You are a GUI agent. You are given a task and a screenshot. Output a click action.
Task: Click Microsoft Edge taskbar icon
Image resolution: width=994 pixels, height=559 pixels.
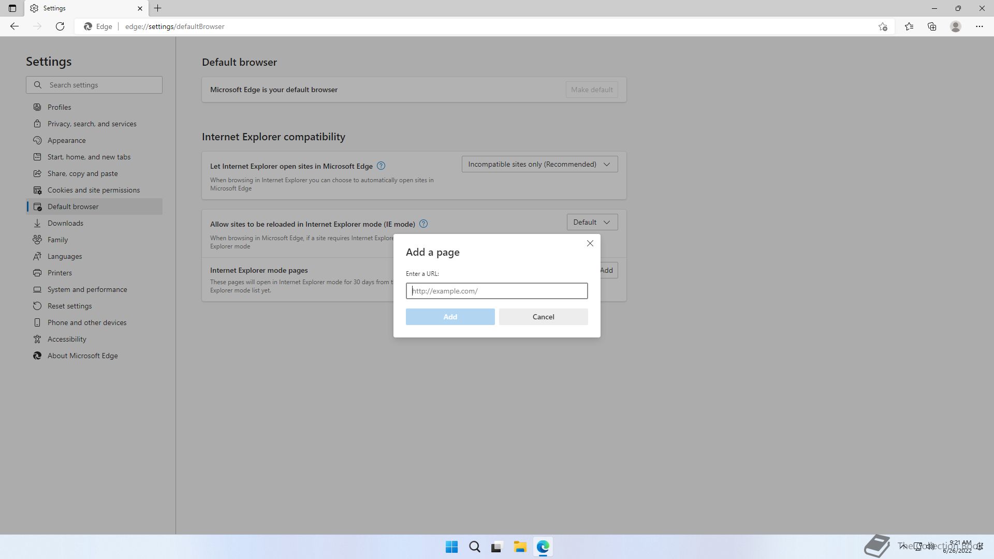coord(543,547)
